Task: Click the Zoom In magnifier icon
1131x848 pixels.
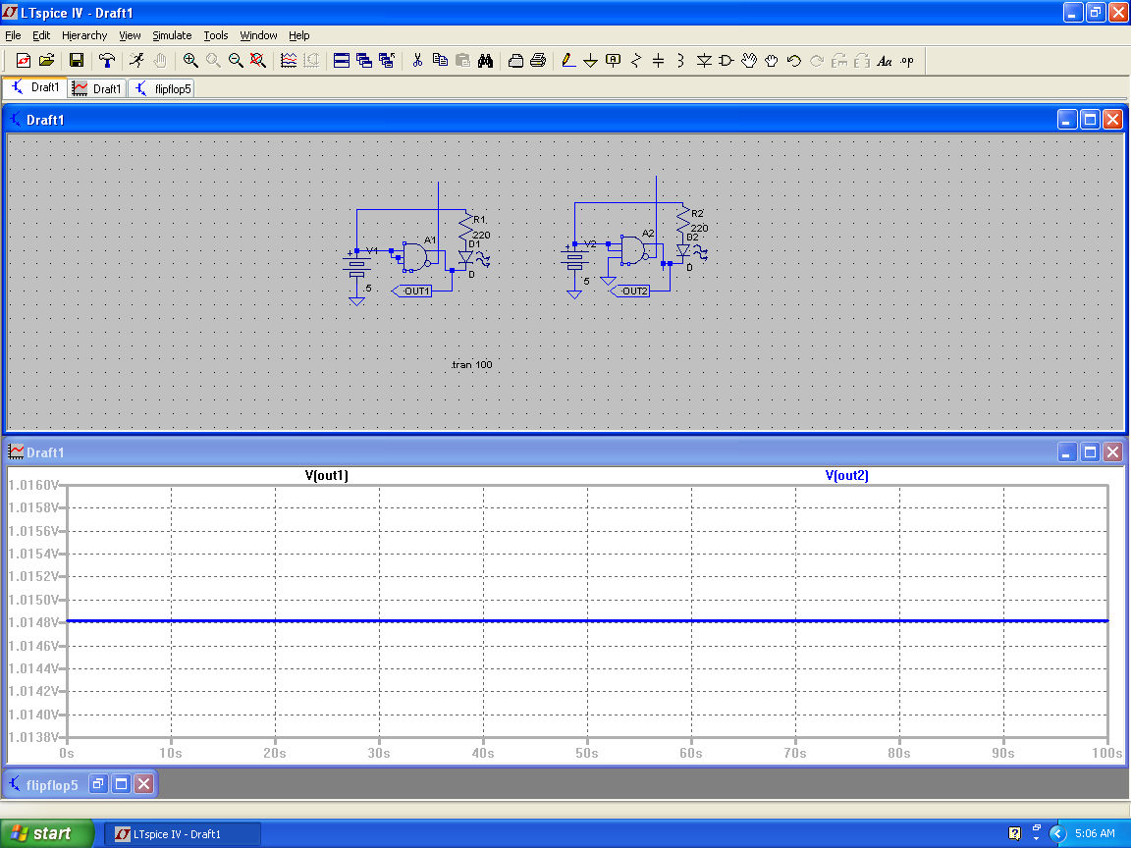Action: 190,61
